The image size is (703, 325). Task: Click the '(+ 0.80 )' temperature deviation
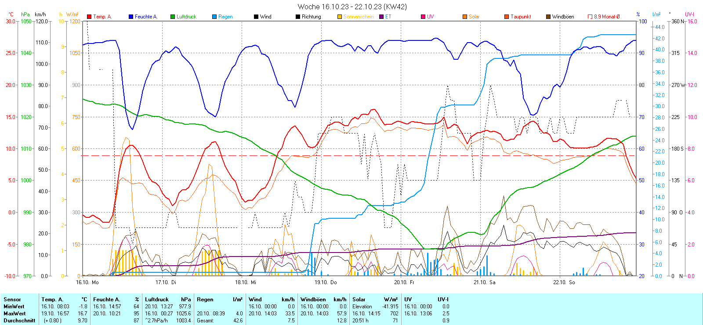pyautogui.click(x=53, y=321)
